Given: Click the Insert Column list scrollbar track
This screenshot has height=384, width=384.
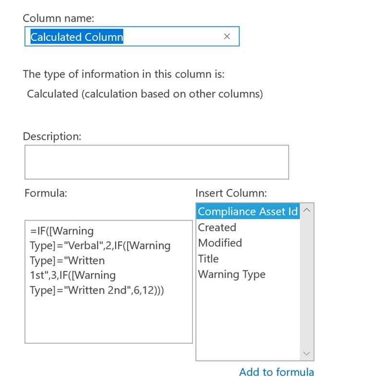Looking at the screenshot, I should [x=307, y=282].
